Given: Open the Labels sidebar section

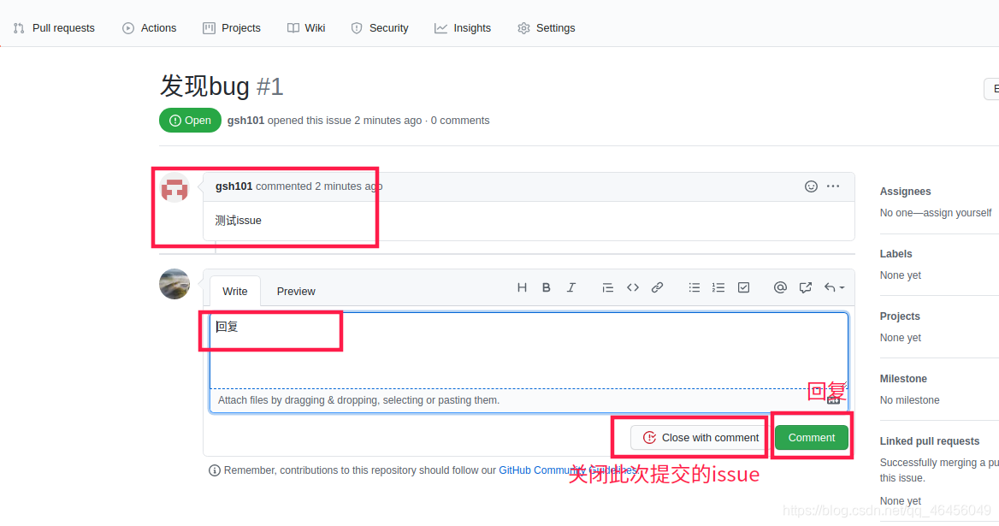Looking at the screenshot, I should (896, 254).
